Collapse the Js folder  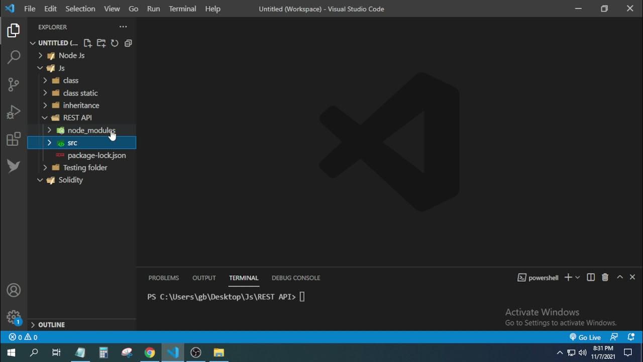(x=81, y=68)
